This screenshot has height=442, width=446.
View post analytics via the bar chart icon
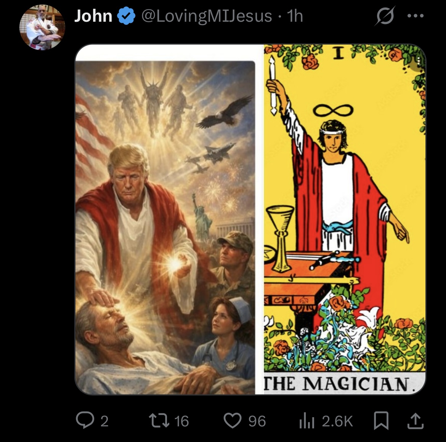click(306, 421)
